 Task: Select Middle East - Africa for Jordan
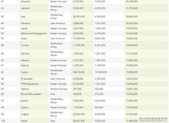tap(57, 101)
